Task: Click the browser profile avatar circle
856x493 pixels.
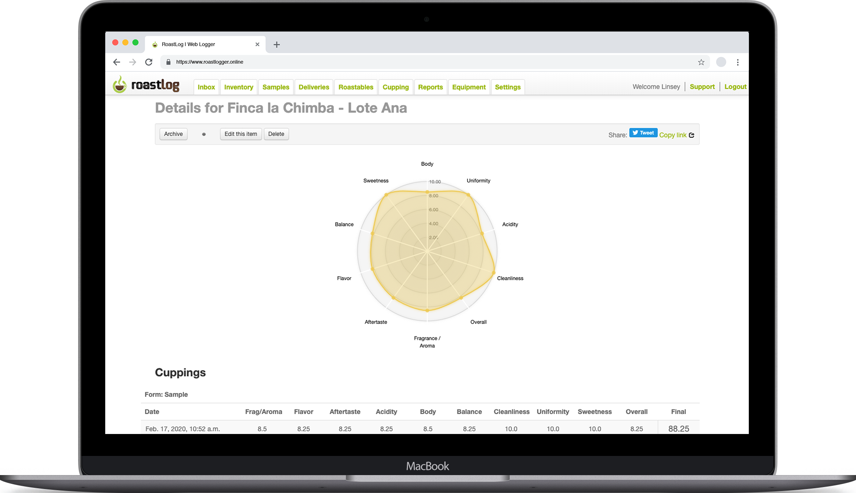Action: tap(721, 62)
